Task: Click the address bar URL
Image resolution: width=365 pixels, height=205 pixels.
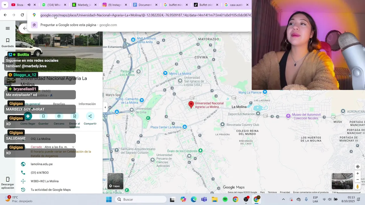Action: (x=146, y=15)
